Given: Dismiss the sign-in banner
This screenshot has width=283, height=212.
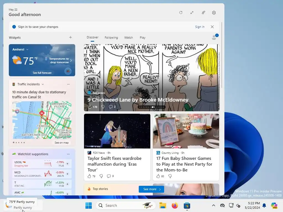Looking at the screenshot, I should coord(212,27).
